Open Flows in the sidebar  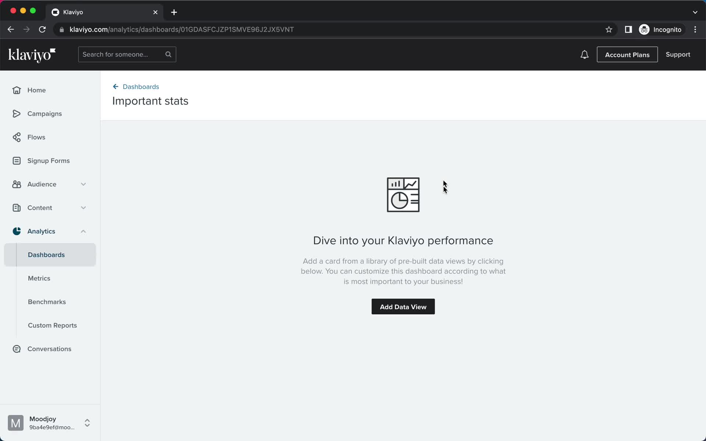click(36, 137)
